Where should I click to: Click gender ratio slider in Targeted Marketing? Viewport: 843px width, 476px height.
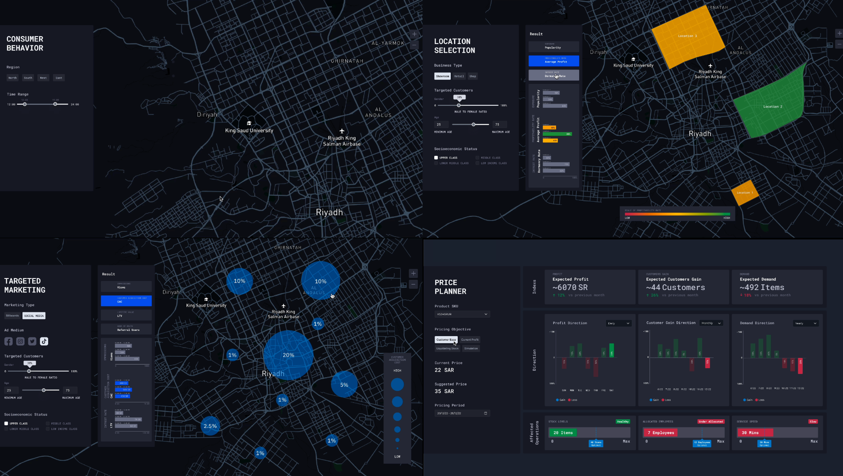[29, 371]
